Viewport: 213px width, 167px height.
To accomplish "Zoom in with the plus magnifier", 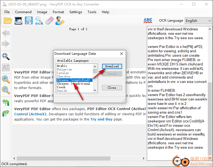I will pos(6,79).
